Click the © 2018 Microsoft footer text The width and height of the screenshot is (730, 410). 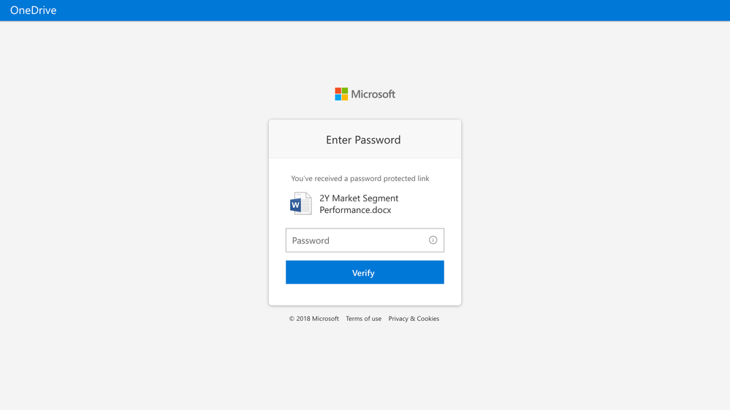click(313, 319)
